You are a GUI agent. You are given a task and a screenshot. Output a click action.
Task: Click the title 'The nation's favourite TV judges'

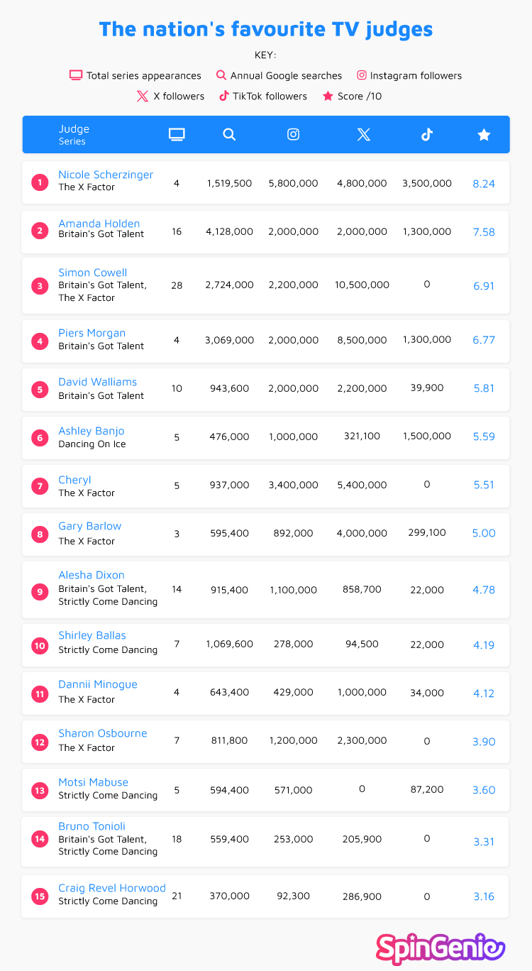266,29
